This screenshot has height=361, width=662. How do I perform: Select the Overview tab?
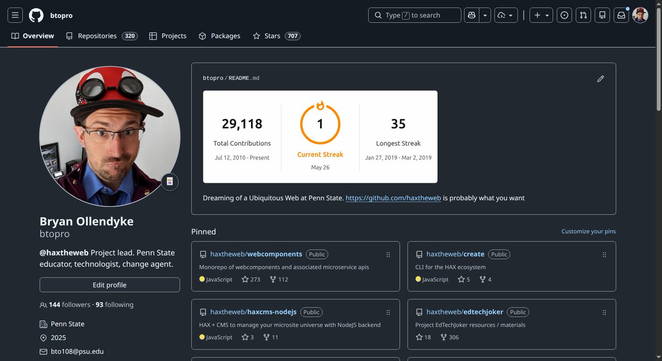[33, 36]
